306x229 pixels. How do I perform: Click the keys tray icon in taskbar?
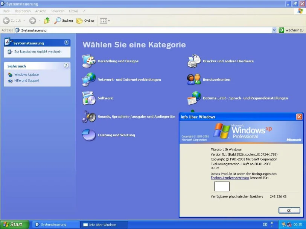pos(284,224)
